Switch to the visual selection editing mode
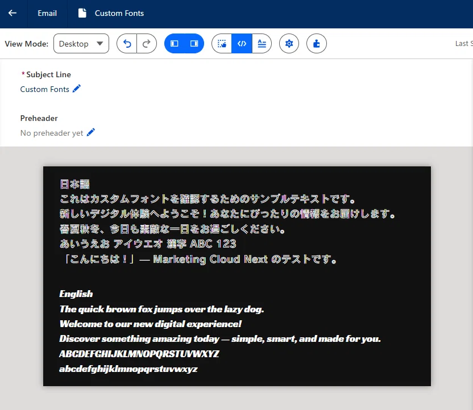 point(222,44)
